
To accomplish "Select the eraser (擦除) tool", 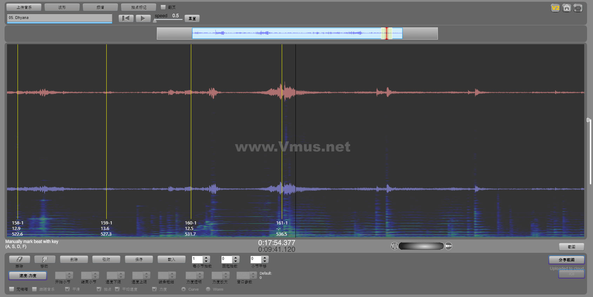I will point(19,259).
